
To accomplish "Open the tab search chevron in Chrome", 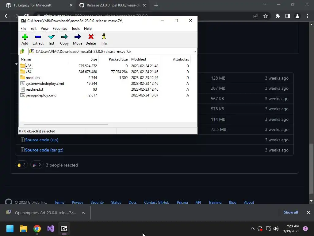I will pyautogui.click(x=265, y=4).
